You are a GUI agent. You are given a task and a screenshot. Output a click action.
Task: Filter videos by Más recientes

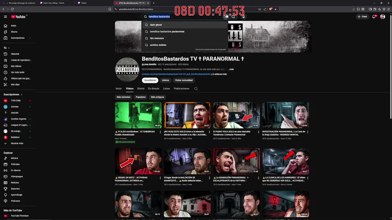[x=123, y=97]
